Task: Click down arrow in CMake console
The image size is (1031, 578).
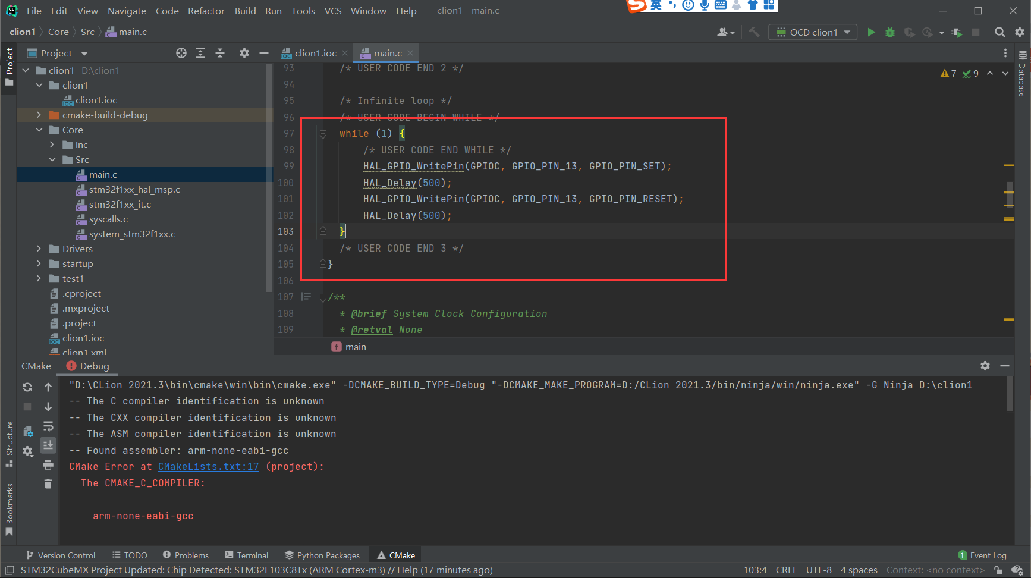Action: pyautogui.click(x=48, y=407)
